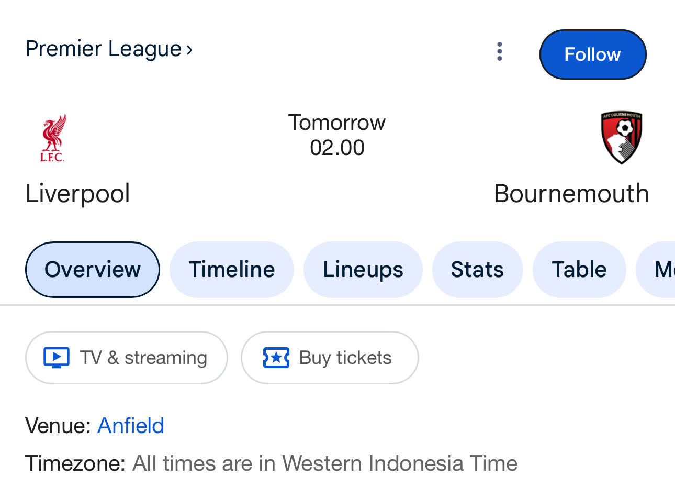The height and width of the screenshot is (498, 675).
Task: Select Buy tickets button
Action: click(x=330, y=358)
